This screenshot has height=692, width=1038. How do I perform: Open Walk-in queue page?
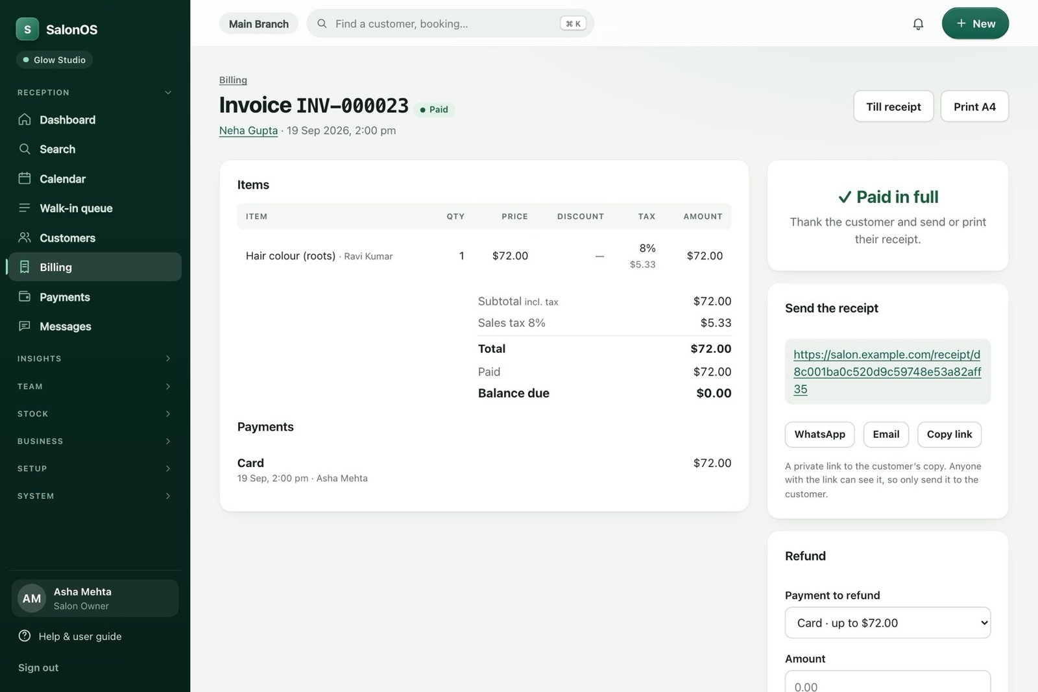coord(95,208)
